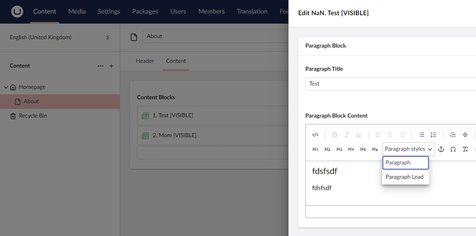Open the Paragraph styles dropdown
476x236 pixels.
tap(408, 149)
